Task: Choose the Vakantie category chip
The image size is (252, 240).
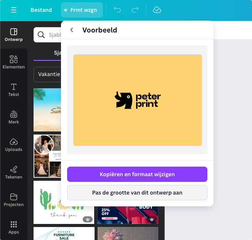Action: tap(47, 74)
